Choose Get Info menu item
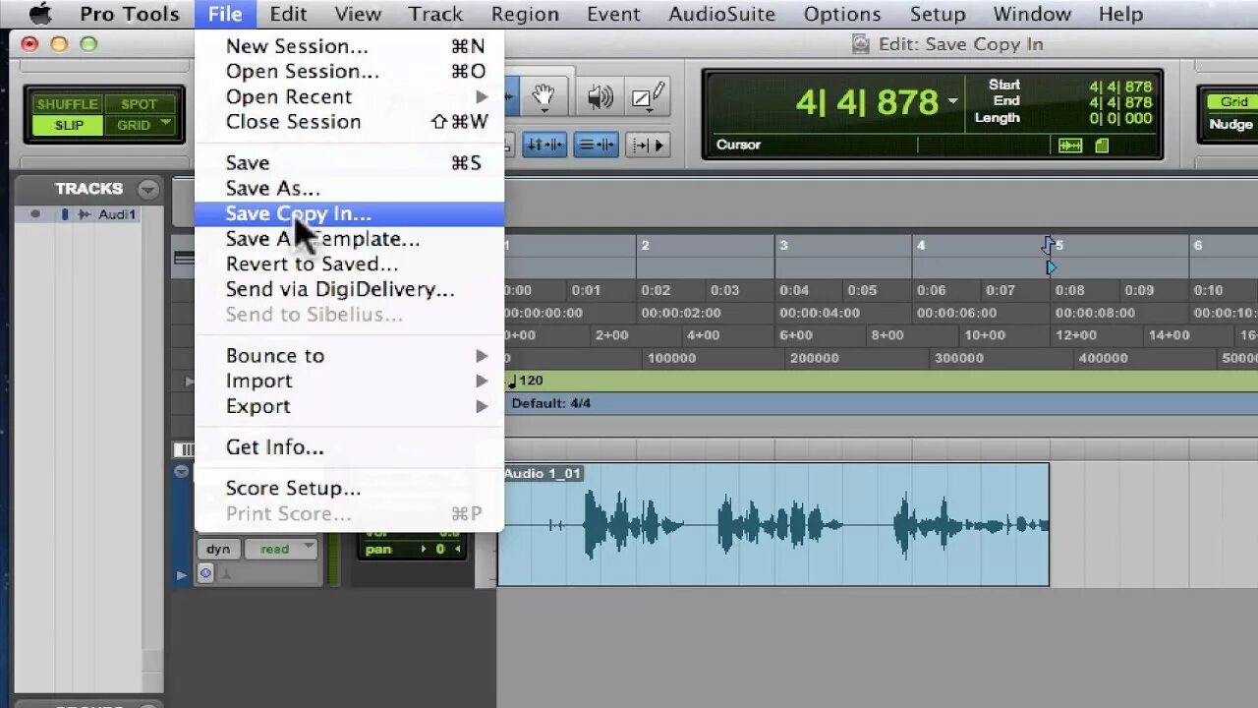The image size is (1258, 708). 349,447
